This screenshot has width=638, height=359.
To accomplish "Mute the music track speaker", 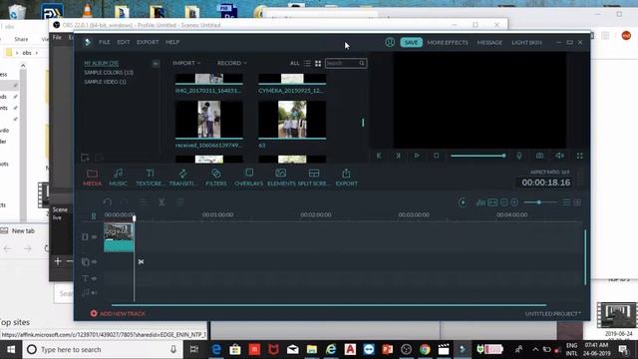I will coord(95,292).
